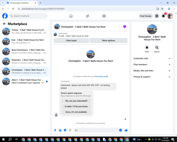Send a thumbs-up like
The width and height of the screenshot is (177, 142).
click(126, 130)
